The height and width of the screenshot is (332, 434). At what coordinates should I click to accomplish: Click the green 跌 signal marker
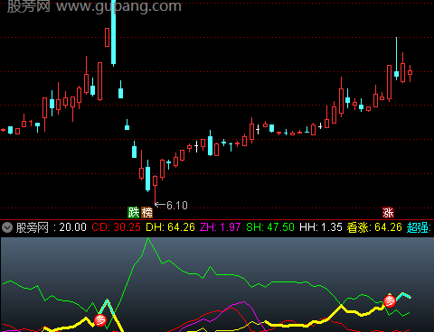tap(134, 213)
